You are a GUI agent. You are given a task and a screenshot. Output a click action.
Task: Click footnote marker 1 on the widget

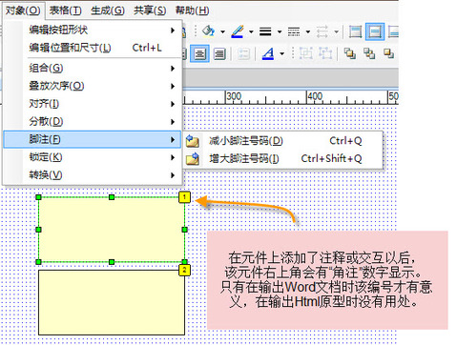(x=184, y=197)
